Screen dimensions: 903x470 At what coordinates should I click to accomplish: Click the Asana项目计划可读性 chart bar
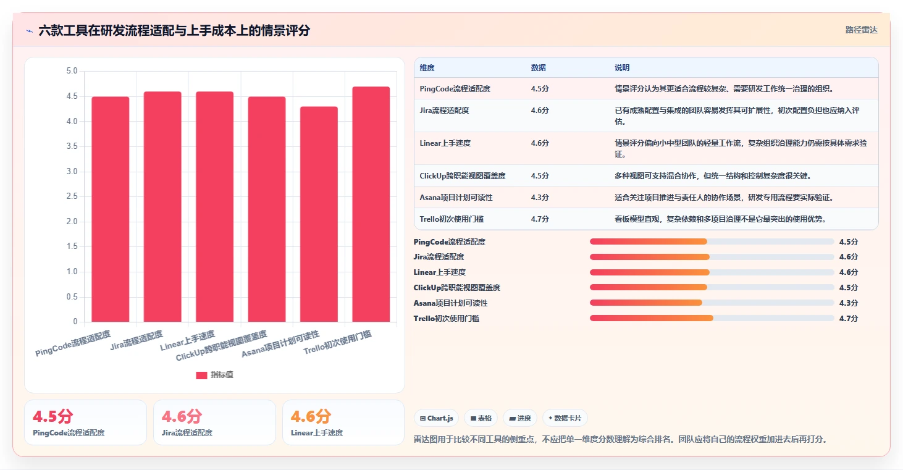coord(319,214)
